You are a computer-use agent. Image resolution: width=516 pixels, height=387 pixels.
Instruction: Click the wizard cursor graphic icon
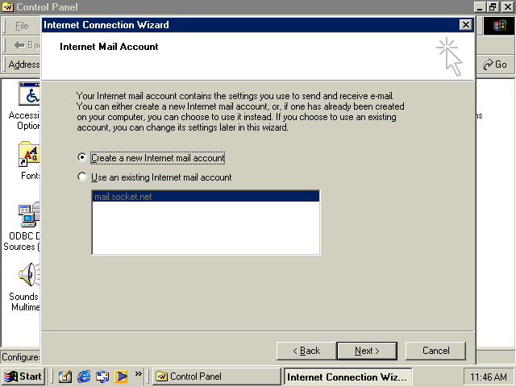pyautogui.click(x=450, y=56)
